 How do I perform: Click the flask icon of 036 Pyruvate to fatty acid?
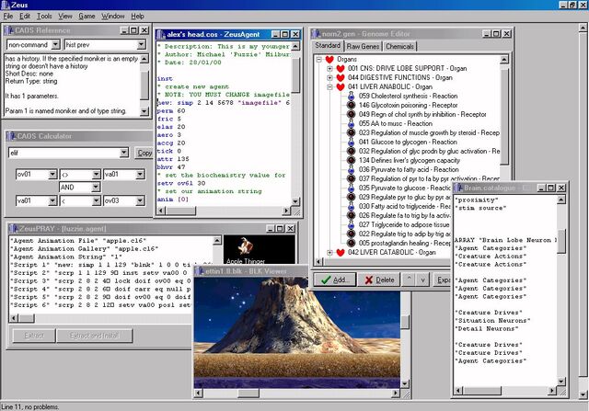[x=351, y=170]
